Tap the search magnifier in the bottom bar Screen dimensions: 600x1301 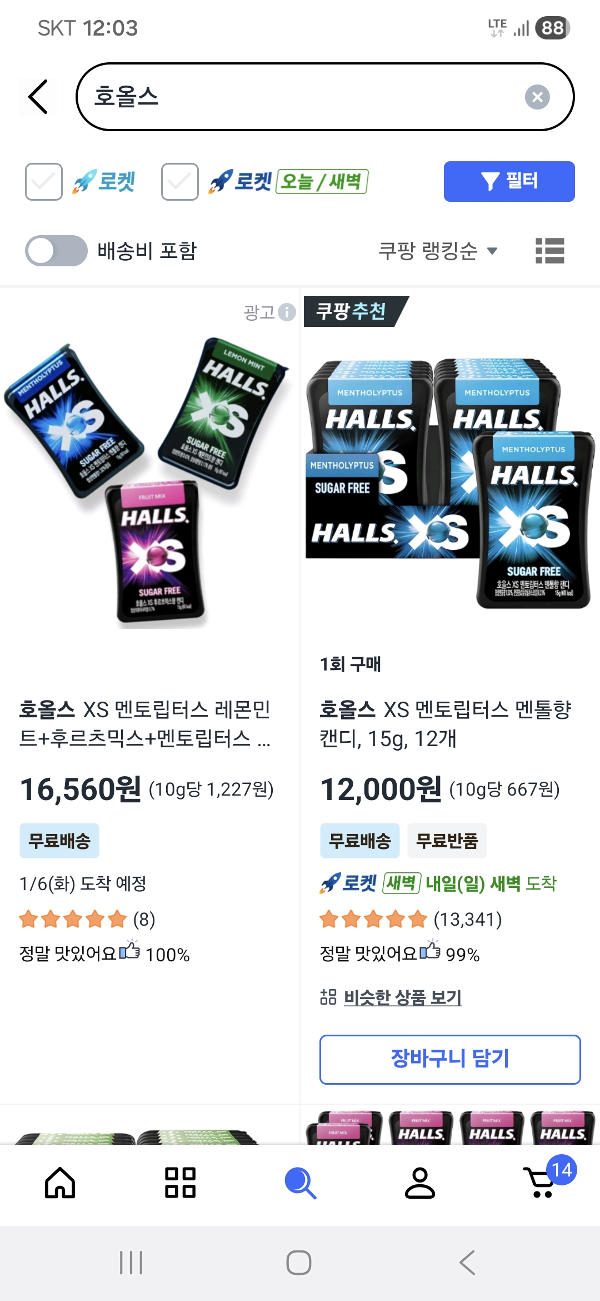[300, 1183]
